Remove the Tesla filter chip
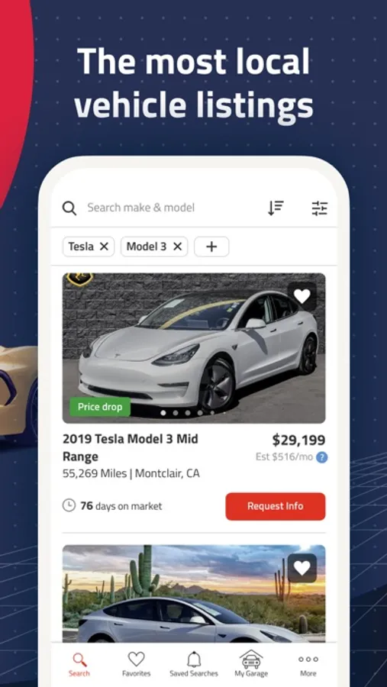Image resolution: width=387 pixels, height=687 pixels. [x=104, y=247]
